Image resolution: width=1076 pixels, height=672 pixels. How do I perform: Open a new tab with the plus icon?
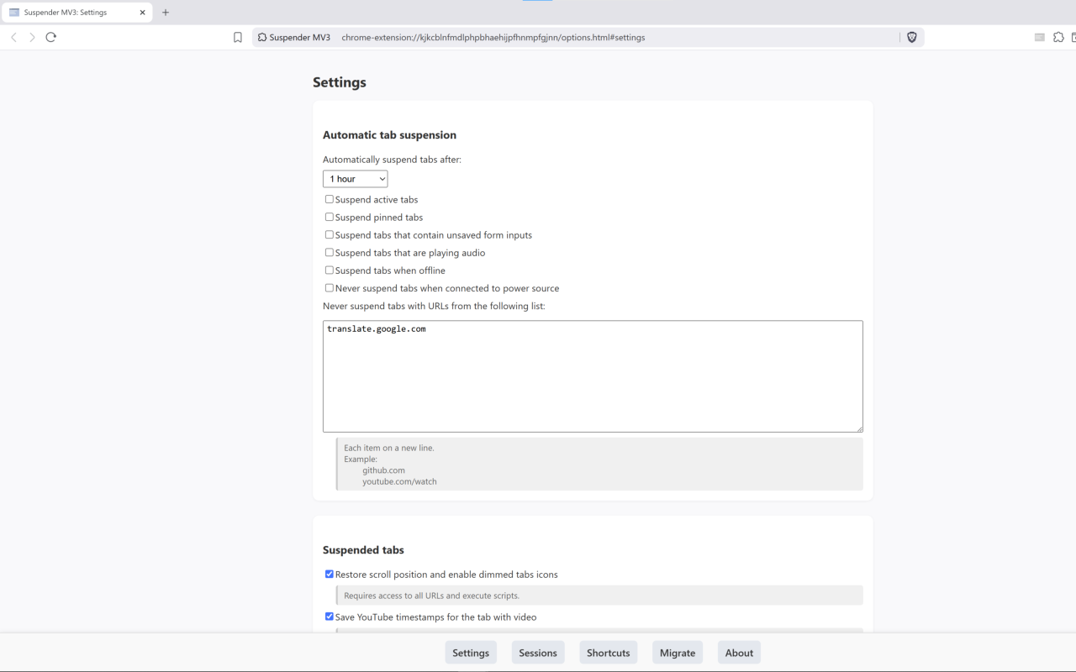pyautogui.click(x=166, y=13)
